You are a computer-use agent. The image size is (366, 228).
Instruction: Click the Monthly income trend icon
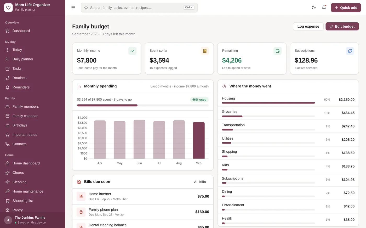pyautogui.click(x=133, y=51)
